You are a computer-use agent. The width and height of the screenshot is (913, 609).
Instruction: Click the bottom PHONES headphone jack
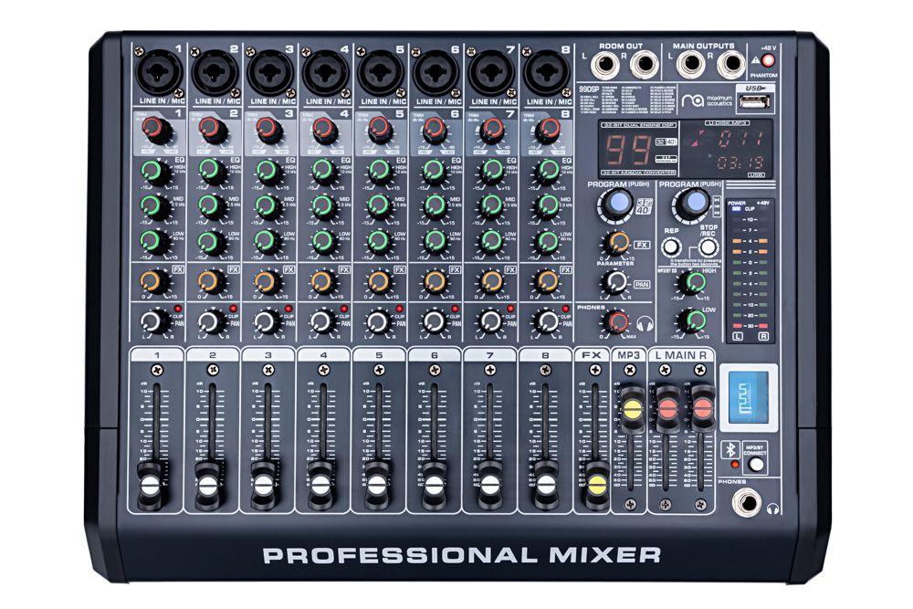tap(755, 501)
